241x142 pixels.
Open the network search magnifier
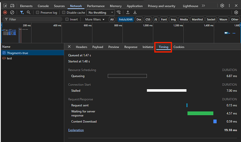pyautogui.click(x=29, y=13)
